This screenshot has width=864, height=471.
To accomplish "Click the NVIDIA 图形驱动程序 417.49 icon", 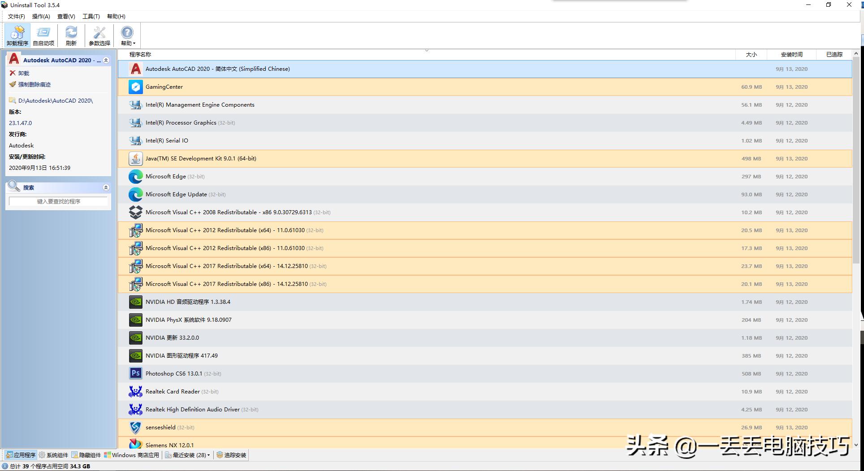I will pyautogui.click(x=135, y=356).
